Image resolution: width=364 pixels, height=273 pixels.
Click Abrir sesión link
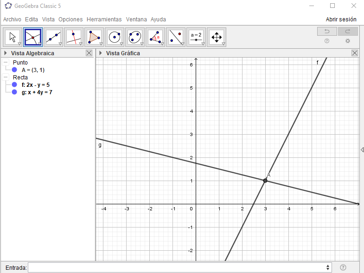[341, 19]
